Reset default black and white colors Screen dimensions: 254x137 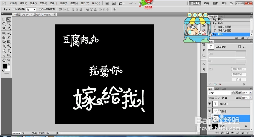[x=3, y=71]
